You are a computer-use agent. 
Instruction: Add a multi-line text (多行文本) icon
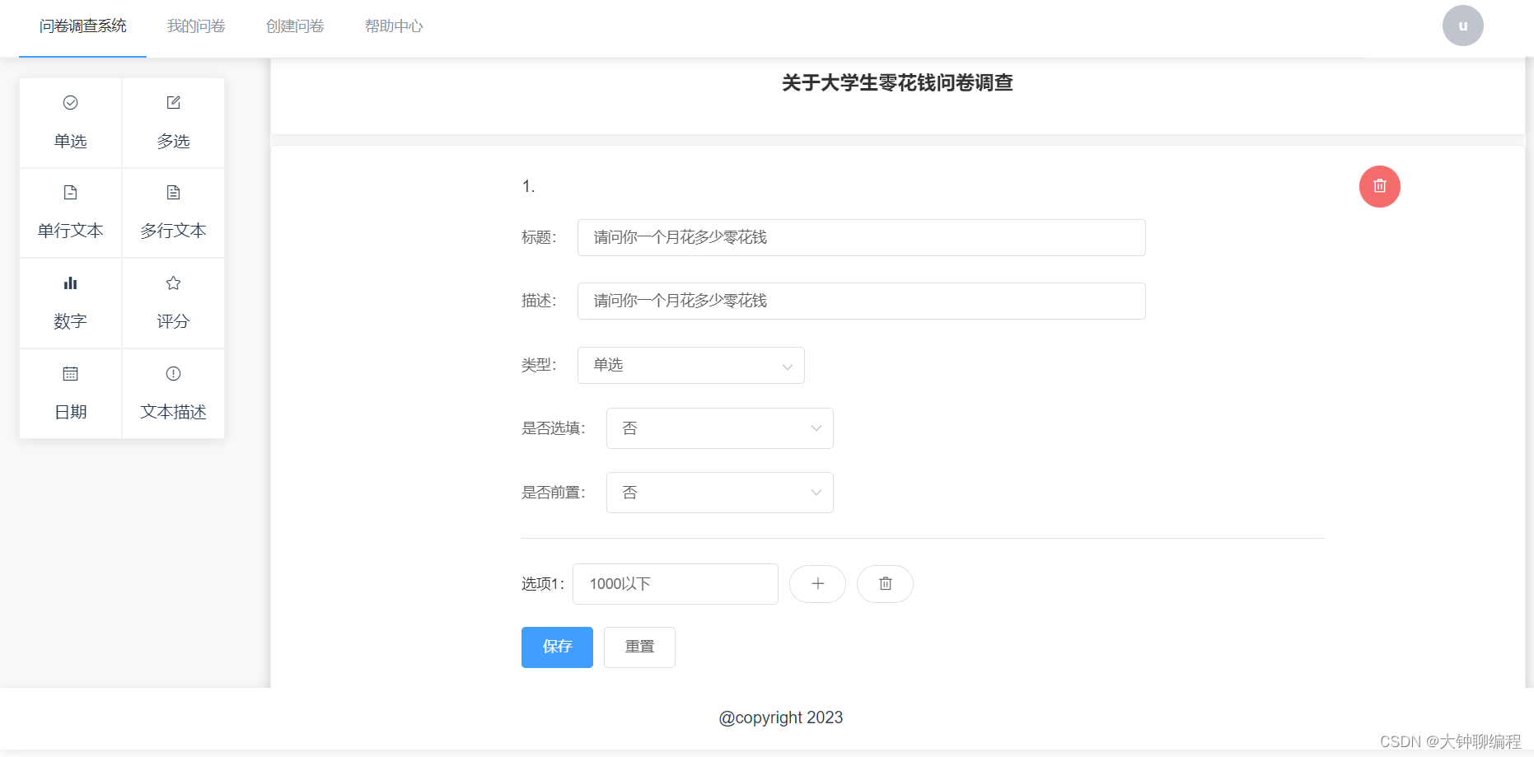[173, 193]
